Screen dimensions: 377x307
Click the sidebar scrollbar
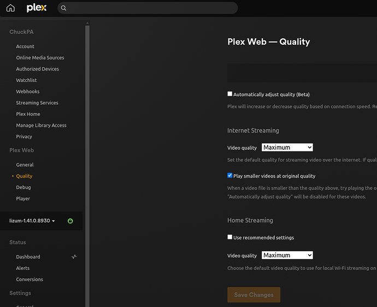[x=87, y=164]
